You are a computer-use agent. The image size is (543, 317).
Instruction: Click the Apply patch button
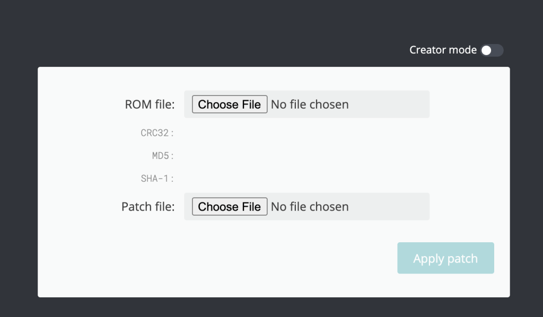(x=445, y=258)
